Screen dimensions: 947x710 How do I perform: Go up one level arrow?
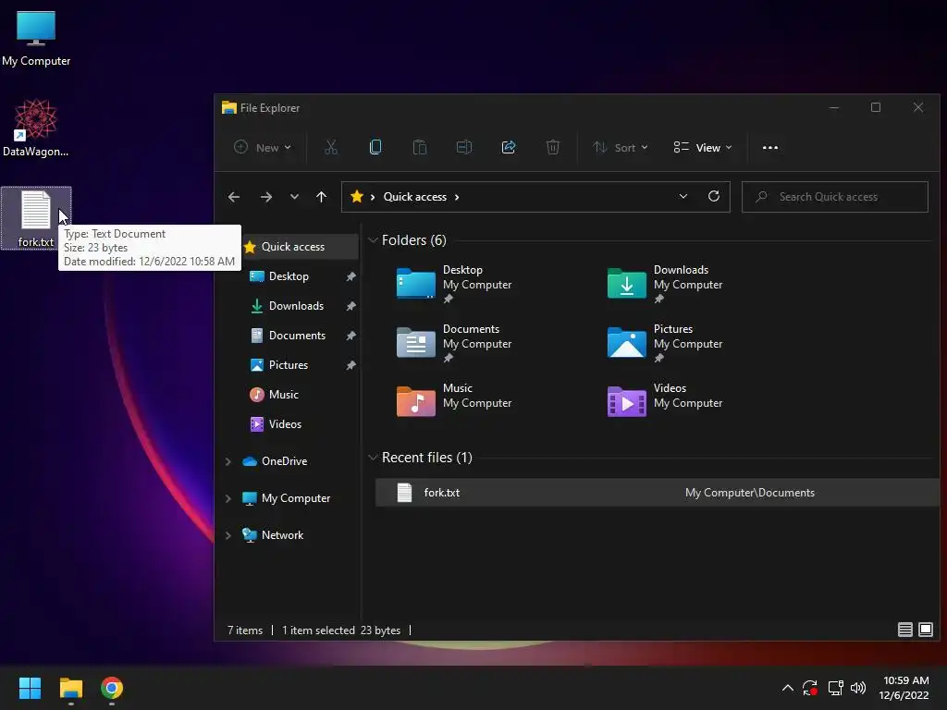tap(321, 197)
